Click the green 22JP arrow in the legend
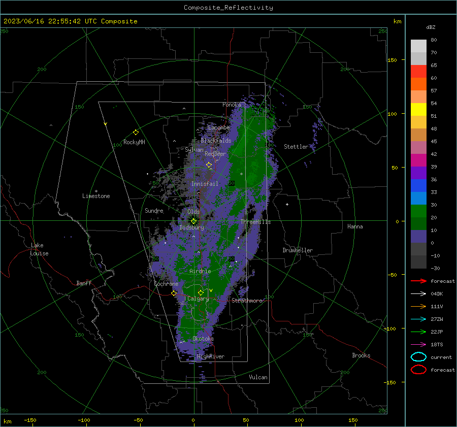The width and height of the screenshot is (457, 427). [x=418, y=332]
